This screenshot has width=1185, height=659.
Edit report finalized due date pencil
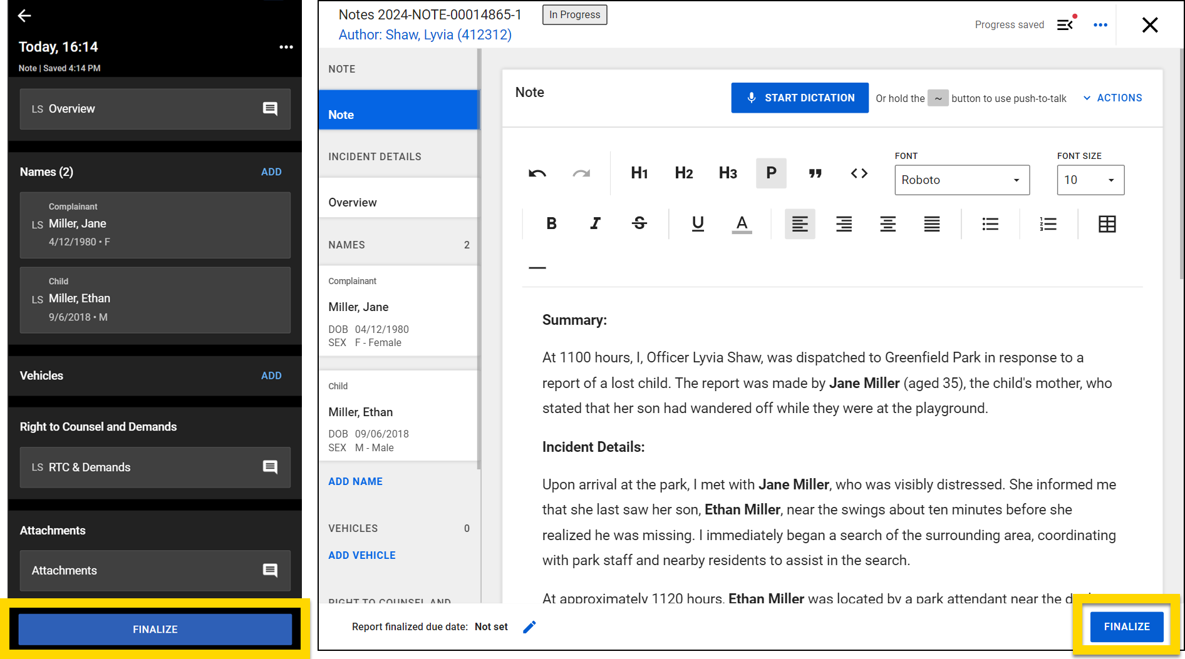529,627
